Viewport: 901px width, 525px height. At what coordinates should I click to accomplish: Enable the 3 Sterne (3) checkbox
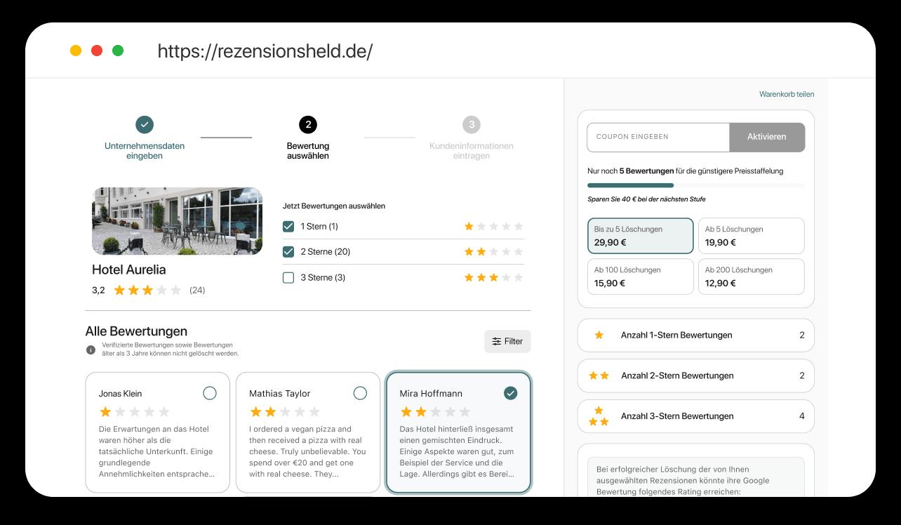(288, 278)
